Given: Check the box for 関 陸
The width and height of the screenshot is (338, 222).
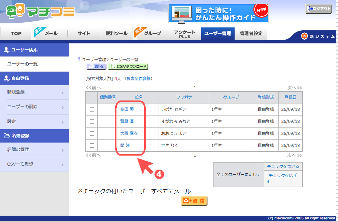Looking at the screenshot, I should coord(92,146).
